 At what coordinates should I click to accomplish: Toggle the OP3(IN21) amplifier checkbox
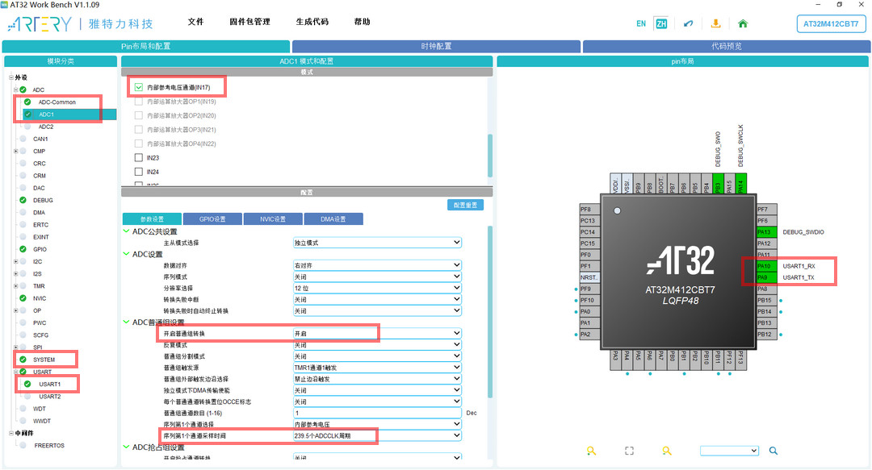[139, 130]
